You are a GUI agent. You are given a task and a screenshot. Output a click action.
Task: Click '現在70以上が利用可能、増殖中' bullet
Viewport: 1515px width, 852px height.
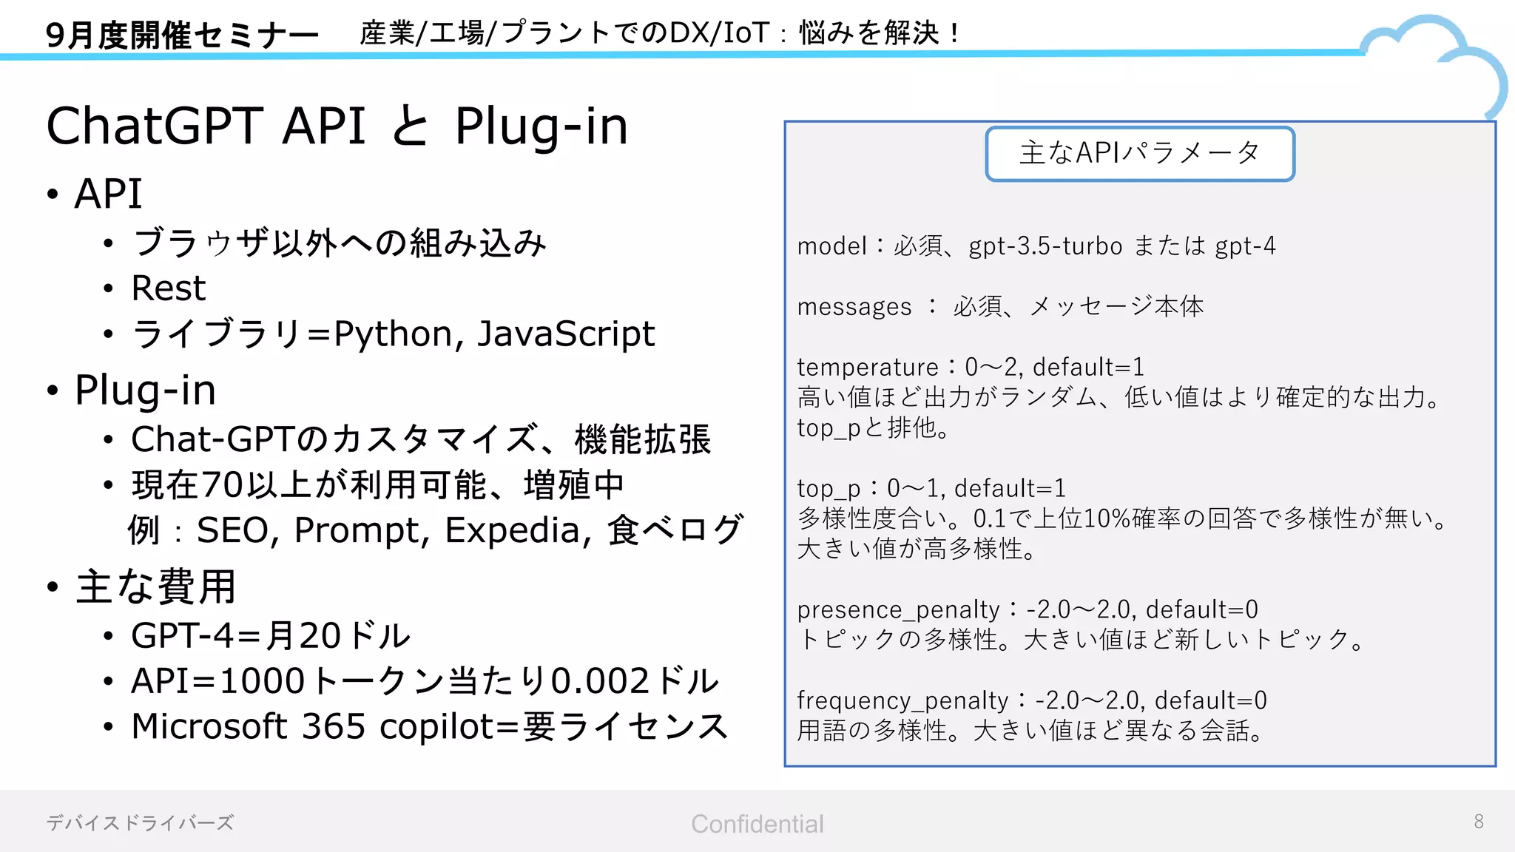point(378,485)
